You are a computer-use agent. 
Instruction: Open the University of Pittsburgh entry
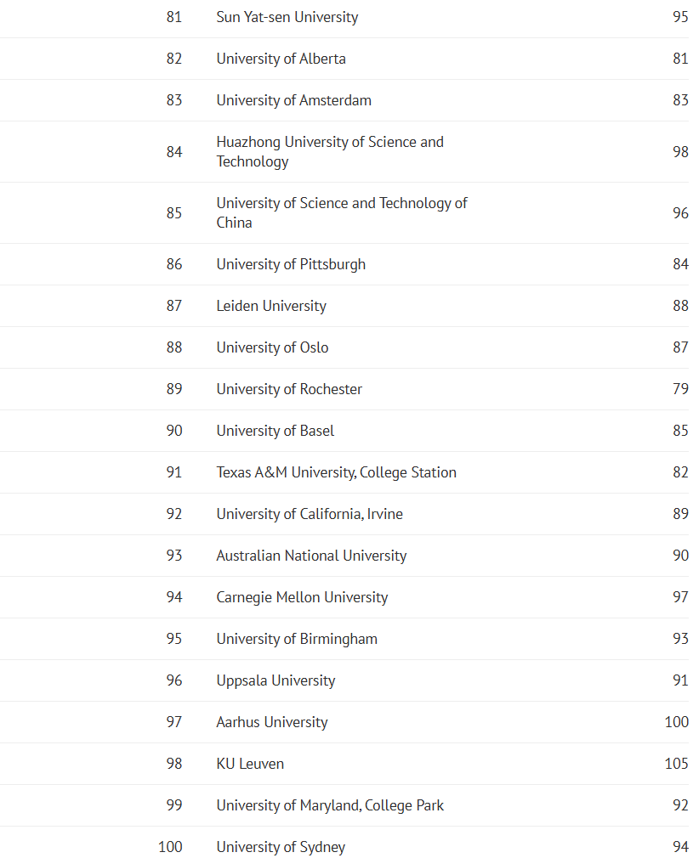pos(291,264)
